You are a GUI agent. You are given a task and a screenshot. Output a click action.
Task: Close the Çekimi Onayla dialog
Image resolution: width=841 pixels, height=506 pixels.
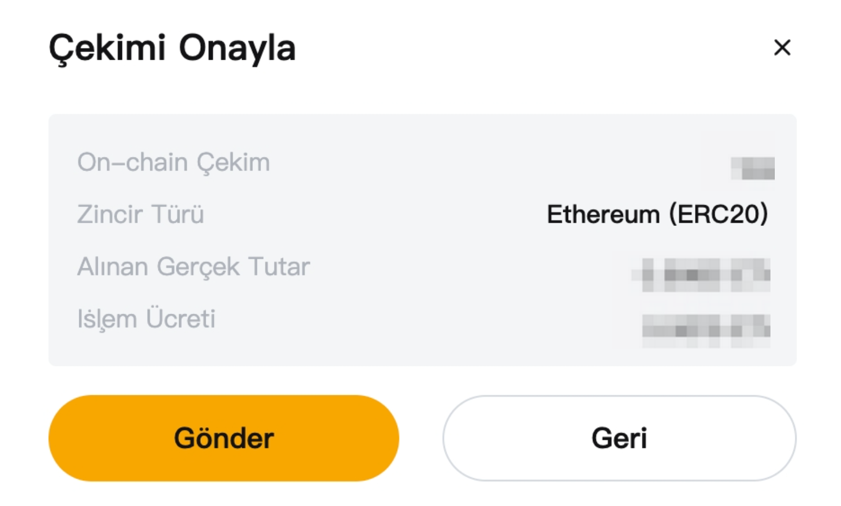(x=782, y=48)
